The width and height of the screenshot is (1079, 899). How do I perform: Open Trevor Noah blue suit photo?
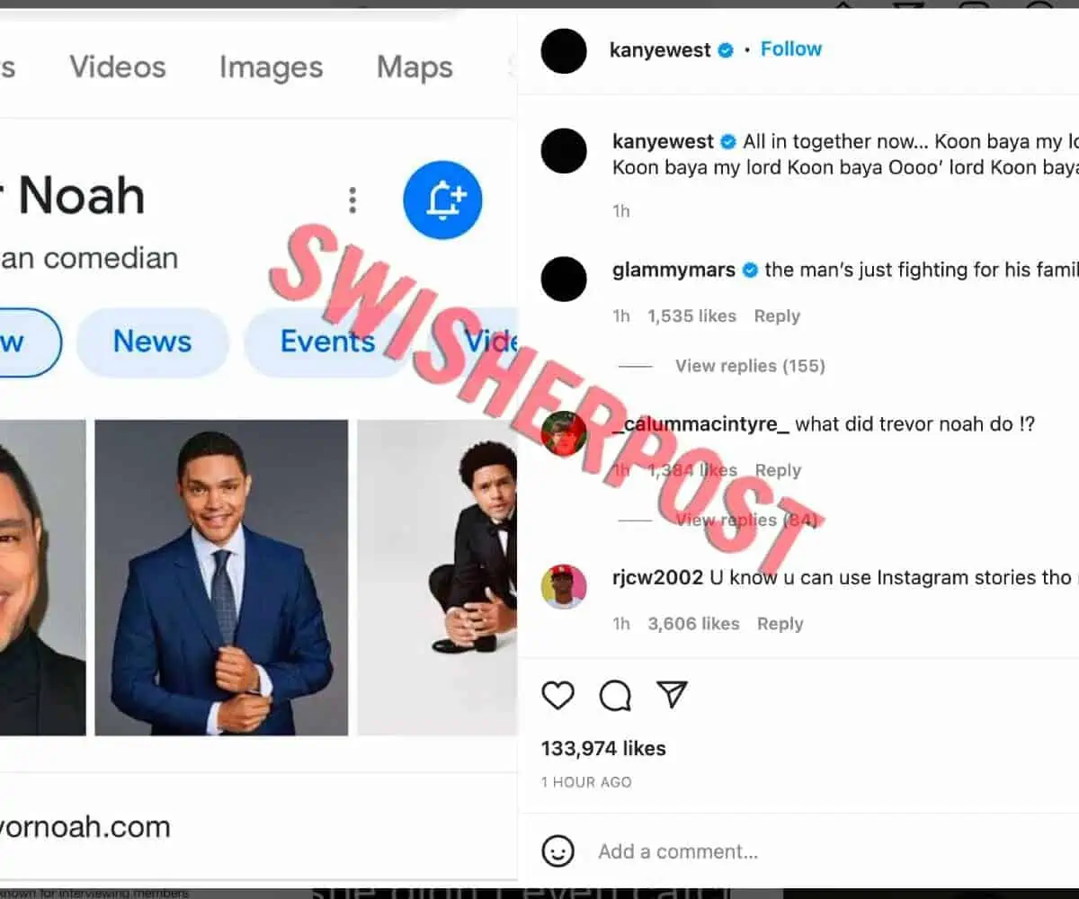click(x=221, y=577)
